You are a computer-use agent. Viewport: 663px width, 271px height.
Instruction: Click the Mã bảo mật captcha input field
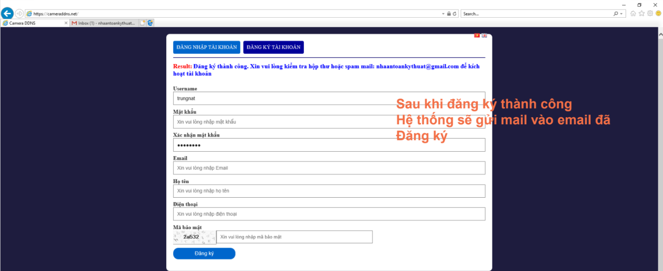(294, 237)
